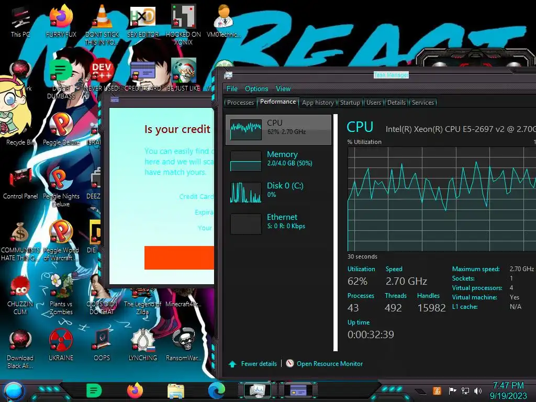The width and height of the screenshot is (536, 402).
Task: Open the Peggle World of Warcraft icon
Action: click(61, 241)
